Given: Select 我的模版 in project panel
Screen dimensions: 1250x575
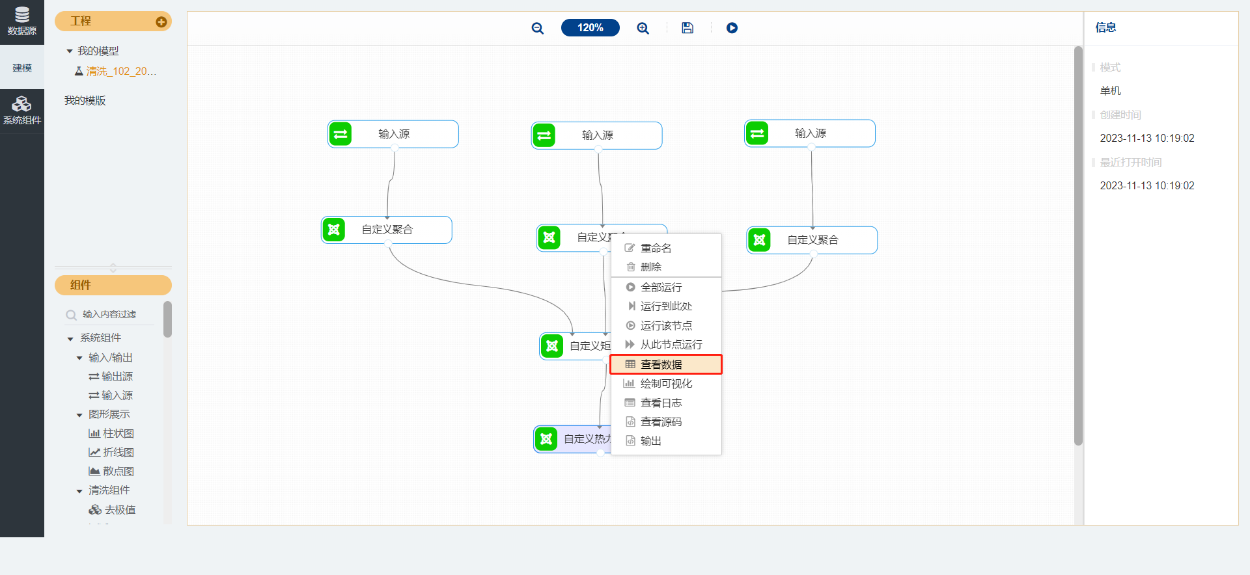Looking at the screenshot, I should pyautogui.click(x=85, y=101).
